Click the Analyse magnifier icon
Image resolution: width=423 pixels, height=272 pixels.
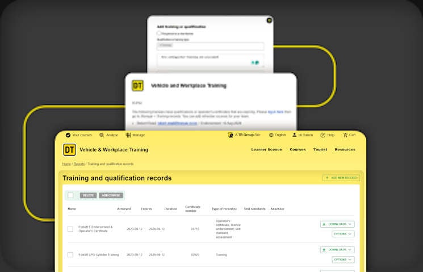pos(102,135)
